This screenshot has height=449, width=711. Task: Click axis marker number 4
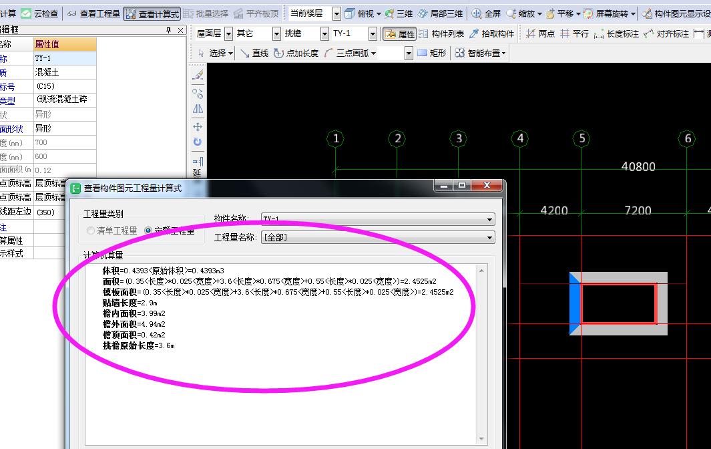pyautogui.click(x=519, y=138)
